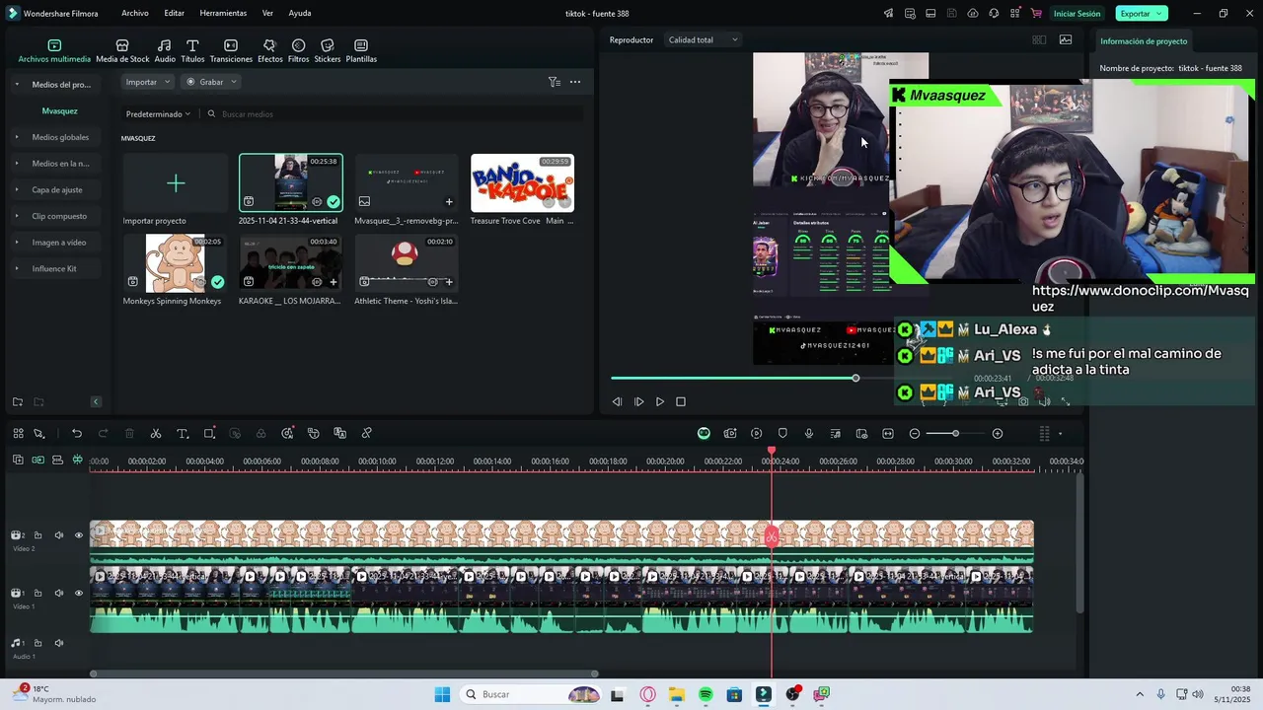This screenshot has height=710, width=1263.
Task: Open the Importar dropdown
Action: click(148, 82)
